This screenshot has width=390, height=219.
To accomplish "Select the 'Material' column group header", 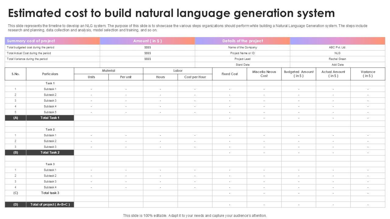I will tap(108, 71).
